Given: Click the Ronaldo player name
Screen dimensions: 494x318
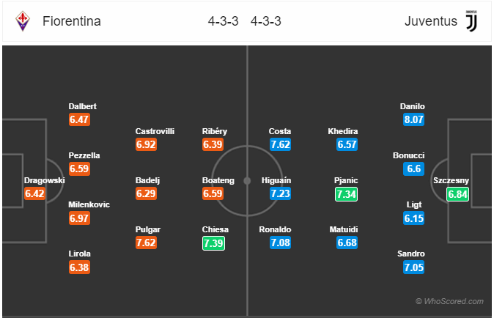Looking at the screenshot, I should click(275, 229).
